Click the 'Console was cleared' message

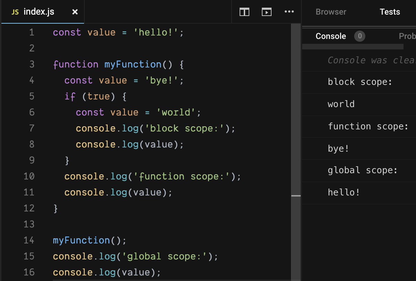(372, 60)
